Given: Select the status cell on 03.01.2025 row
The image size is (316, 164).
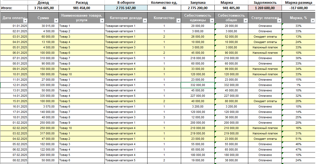Looking at the screenshot, I should [x=265, y=37].
